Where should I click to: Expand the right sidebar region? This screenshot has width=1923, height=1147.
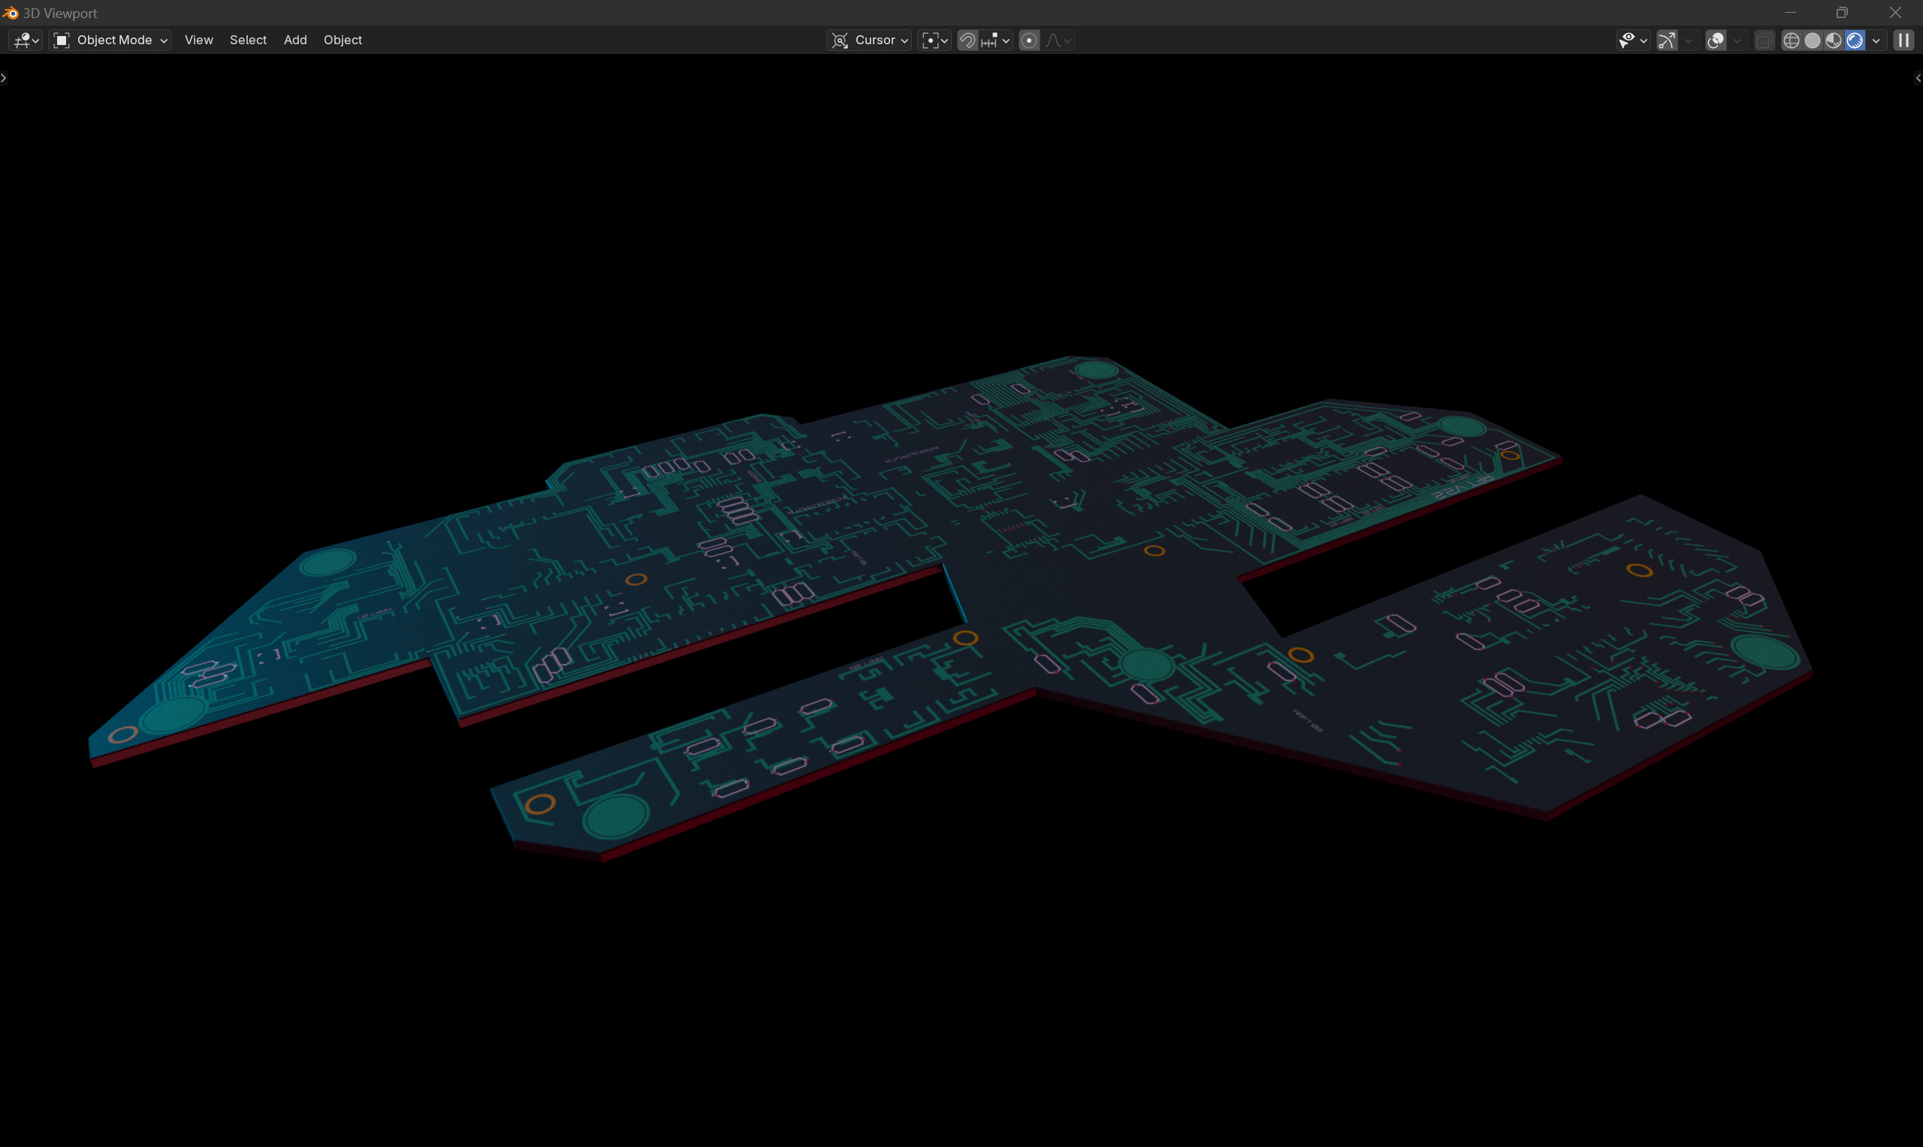click(1918, 78)
